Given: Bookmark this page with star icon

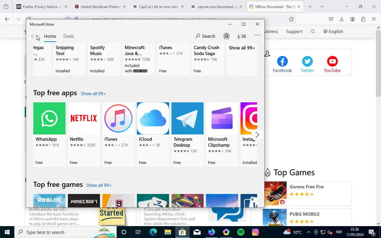Looking at the screenshot, I should click(291, 19).
